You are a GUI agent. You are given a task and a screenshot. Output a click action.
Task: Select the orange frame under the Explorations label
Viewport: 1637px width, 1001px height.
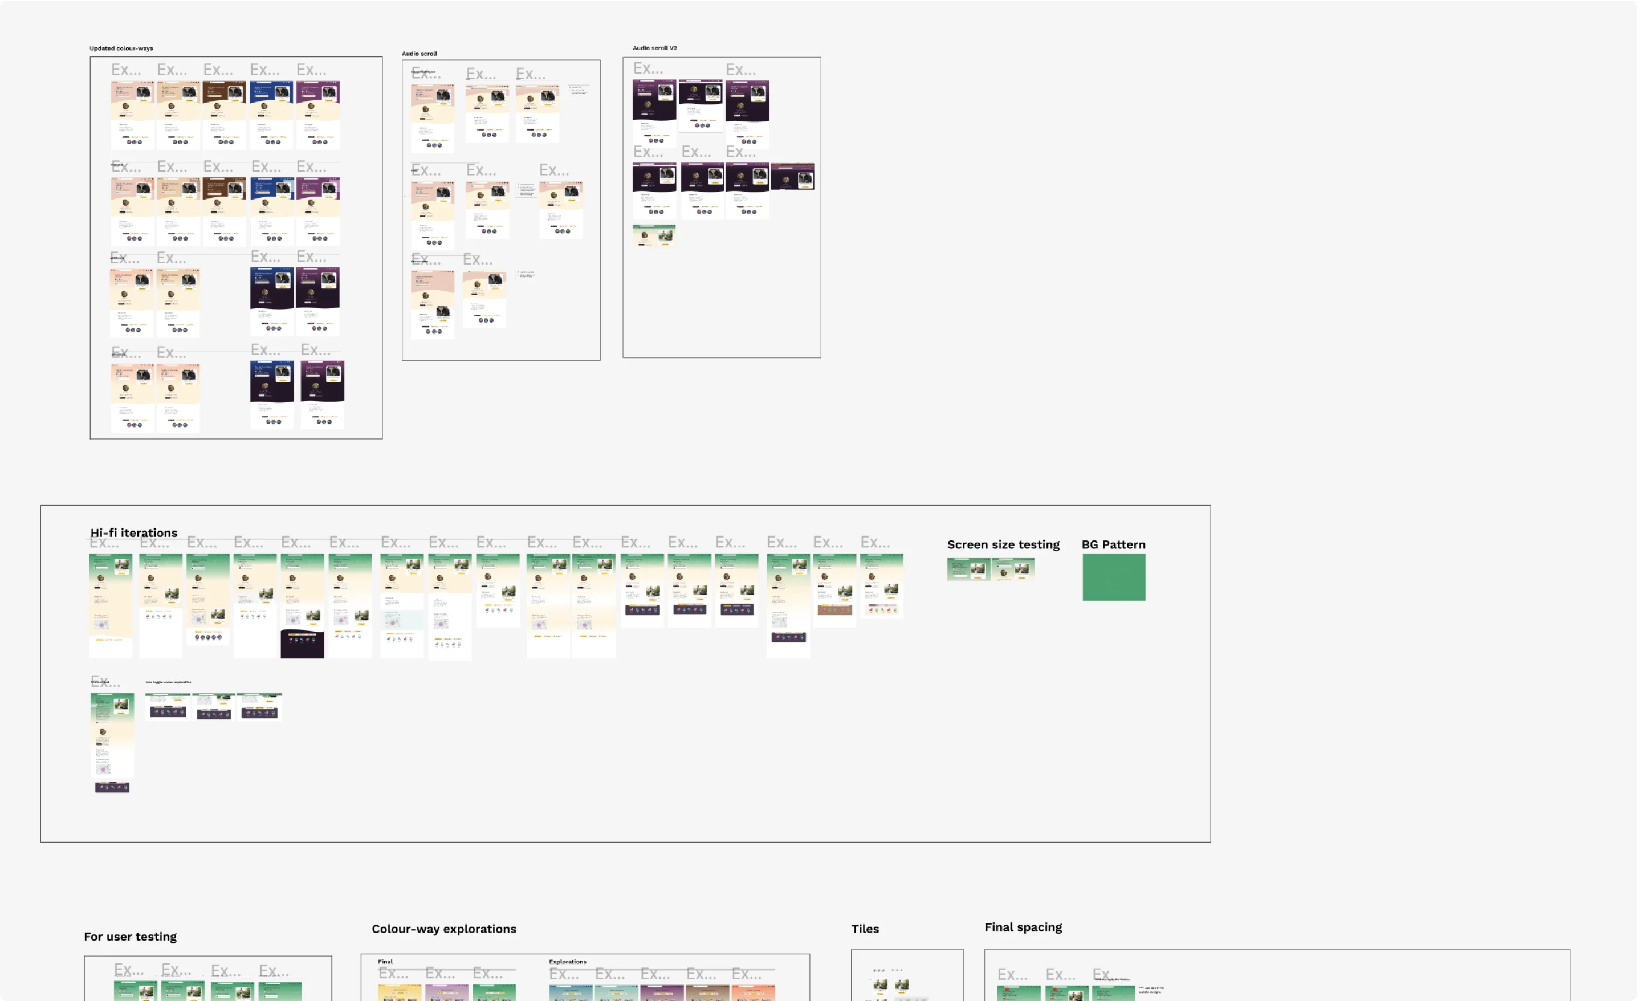(754, 993)
